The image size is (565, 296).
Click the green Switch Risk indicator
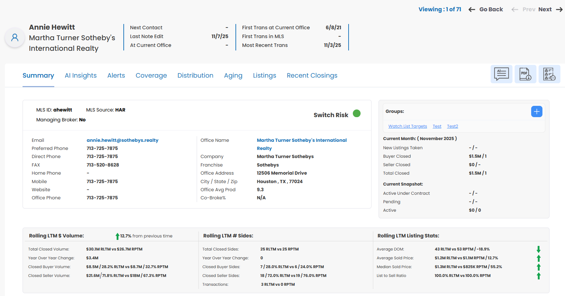(x=357, y=113)
